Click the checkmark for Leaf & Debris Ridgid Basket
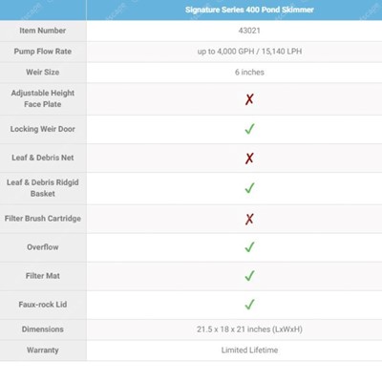This screenshot has width=382, height=382. tap(249, 188)
